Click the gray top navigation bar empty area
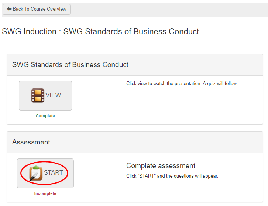Screen dimensions: 268x206 [166, 9]
